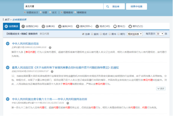173x116 pixels.
Task: Click the 搜全库 search button
Action: (114, 6)
